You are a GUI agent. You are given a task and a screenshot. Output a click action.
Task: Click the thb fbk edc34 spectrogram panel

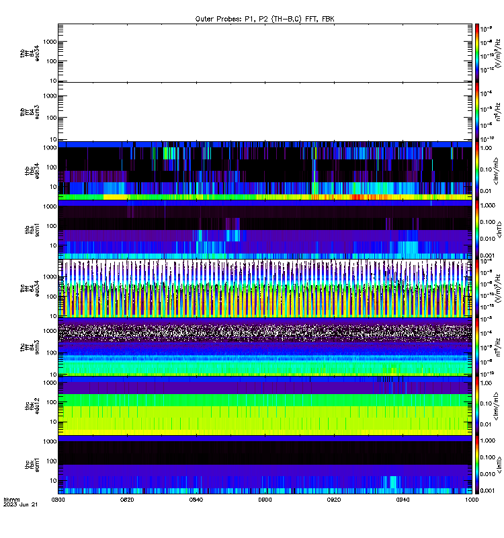(265, 171)
